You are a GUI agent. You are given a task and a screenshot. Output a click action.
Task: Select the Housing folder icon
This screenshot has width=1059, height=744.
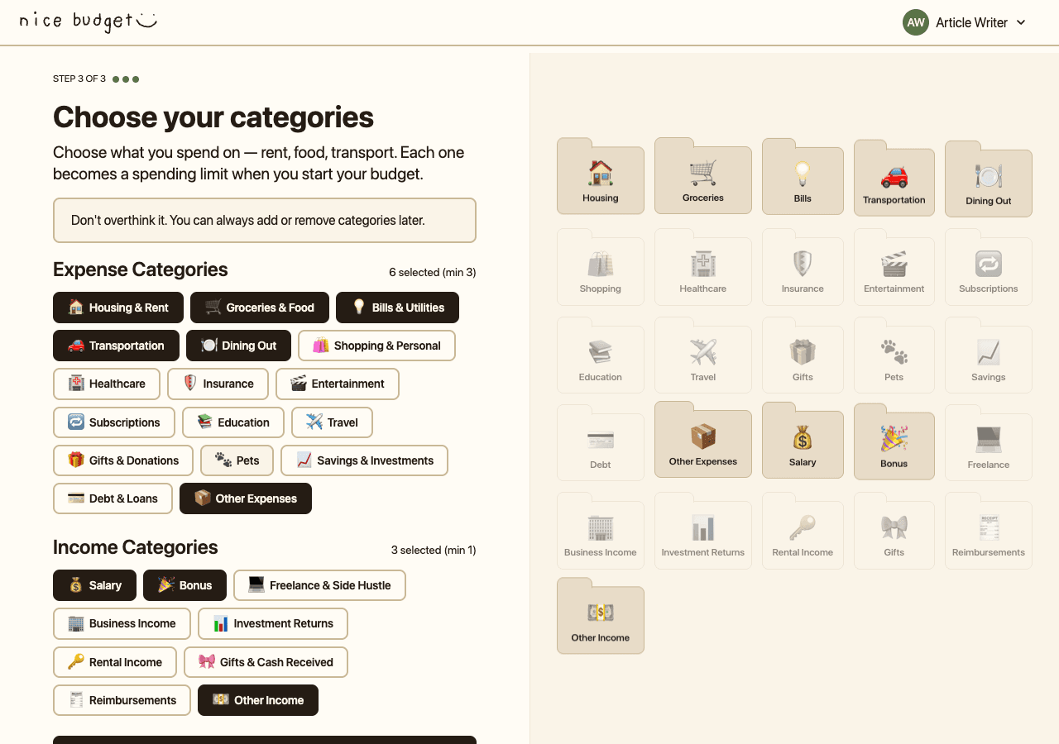click(x=600, y=176)
